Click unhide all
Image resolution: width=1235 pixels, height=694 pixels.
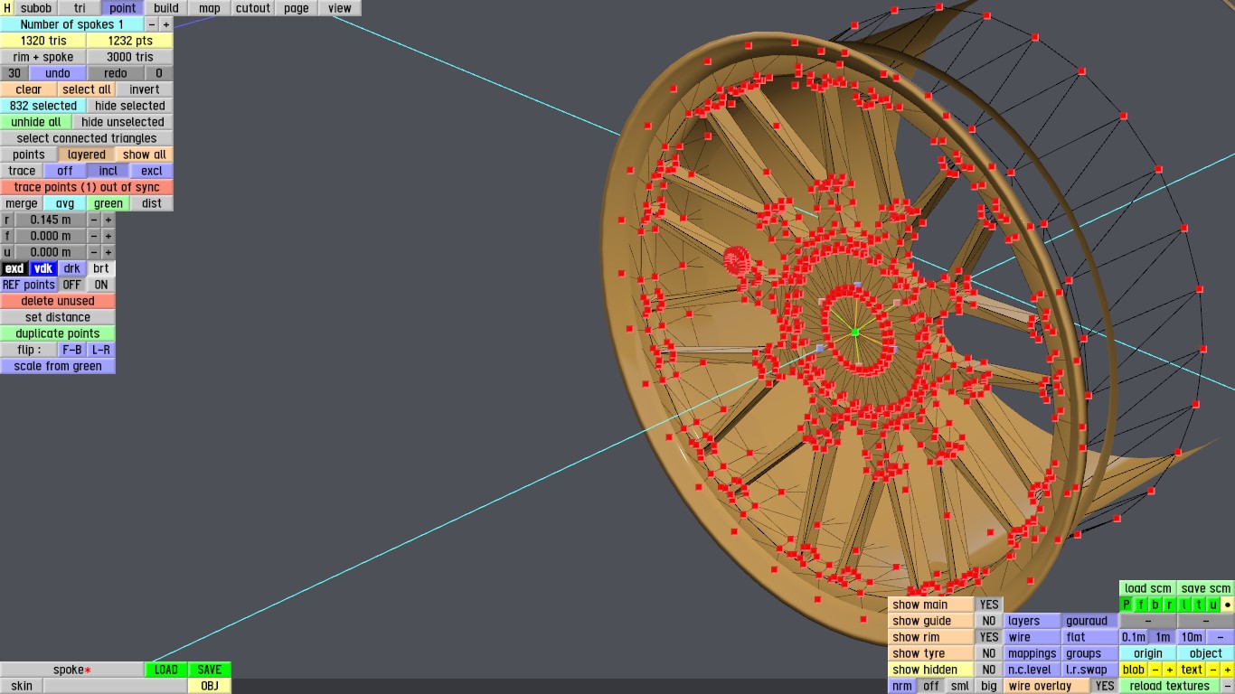pos(36,122)
